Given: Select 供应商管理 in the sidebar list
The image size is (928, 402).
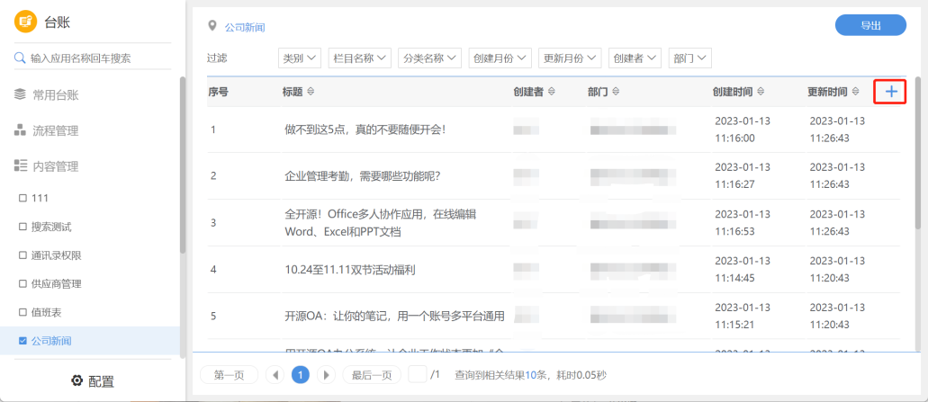Looking at the screenshot, I should point(56,284).
